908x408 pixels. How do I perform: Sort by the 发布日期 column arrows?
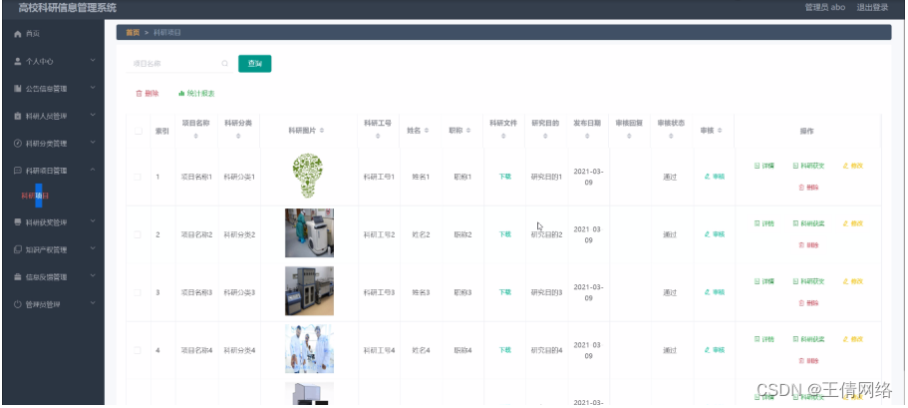coord(587,136)
